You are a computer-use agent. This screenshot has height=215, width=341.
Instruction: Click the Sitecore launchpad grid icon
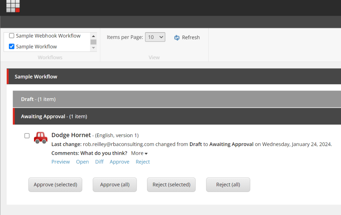[x=13, y=6]
